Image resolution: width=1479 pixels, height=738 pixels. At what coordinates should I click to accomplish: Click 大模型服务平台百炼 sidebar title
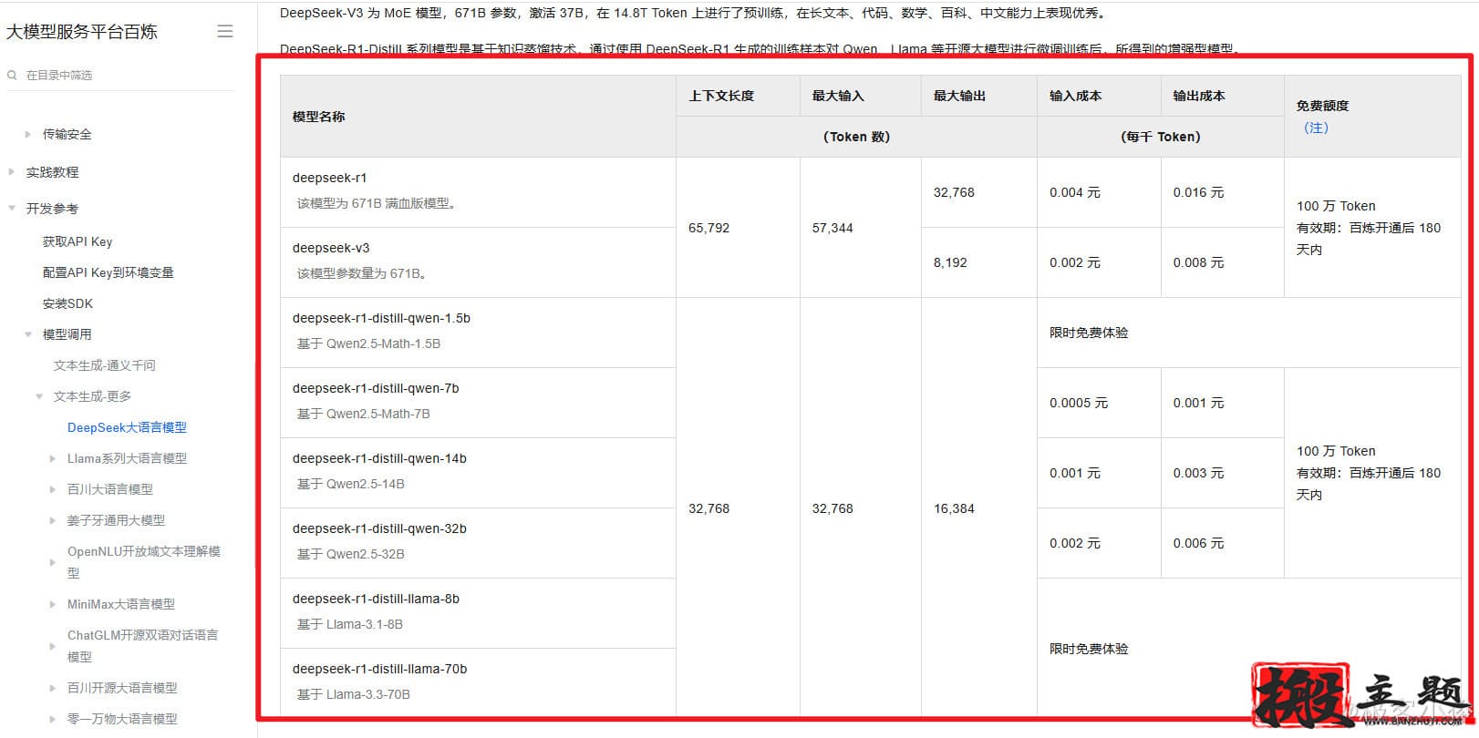pos(82,32)
